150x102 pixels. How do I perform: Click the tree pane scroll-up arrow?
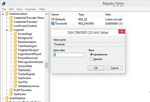tap(46, 14)
